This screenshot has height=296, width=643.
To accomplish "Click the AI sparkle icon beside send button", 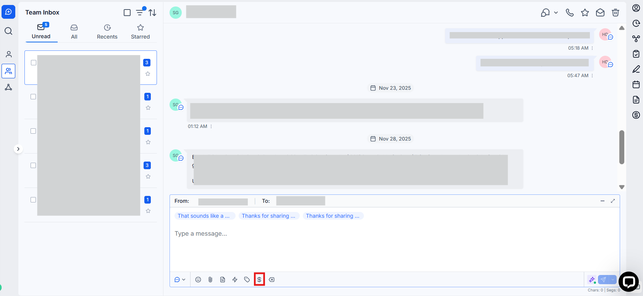I will pyautogui.click(x=592, y=280).
